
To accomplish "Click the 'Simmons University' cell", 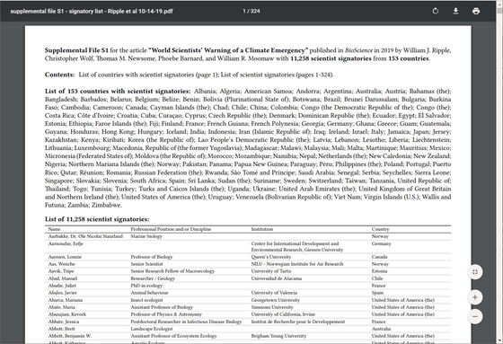I will click(272, 307).
